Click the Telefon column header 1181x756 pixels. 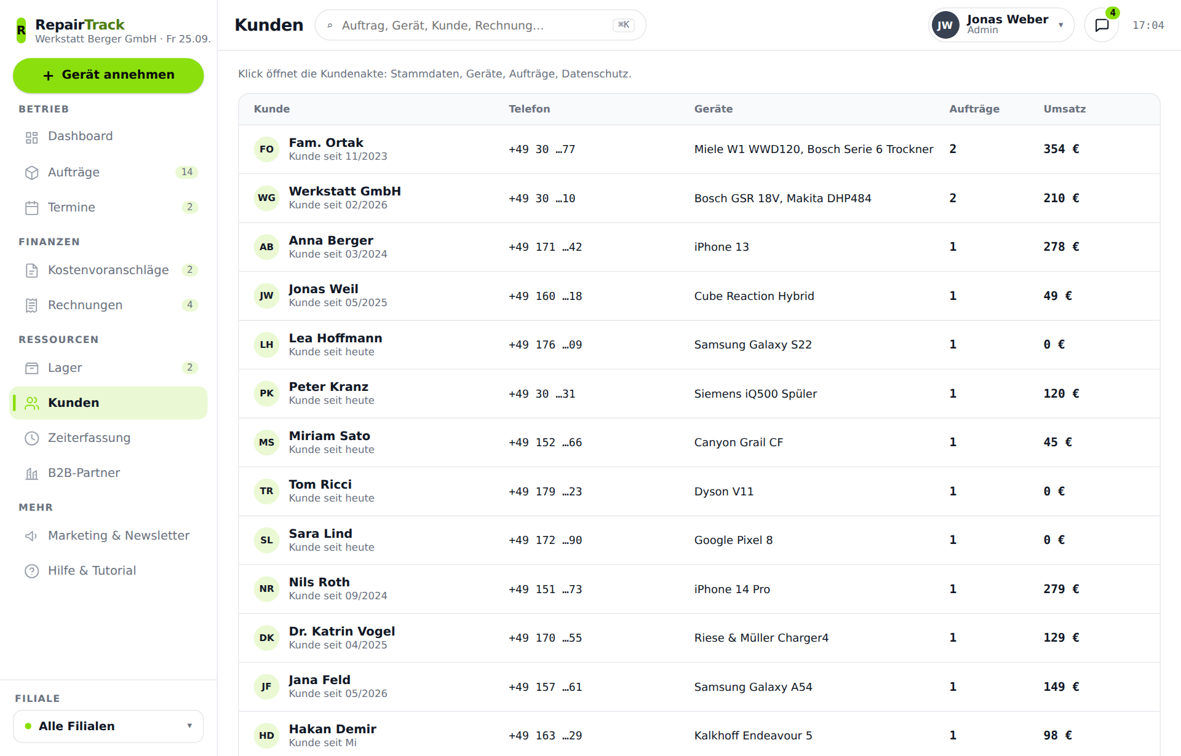(530, 109)
